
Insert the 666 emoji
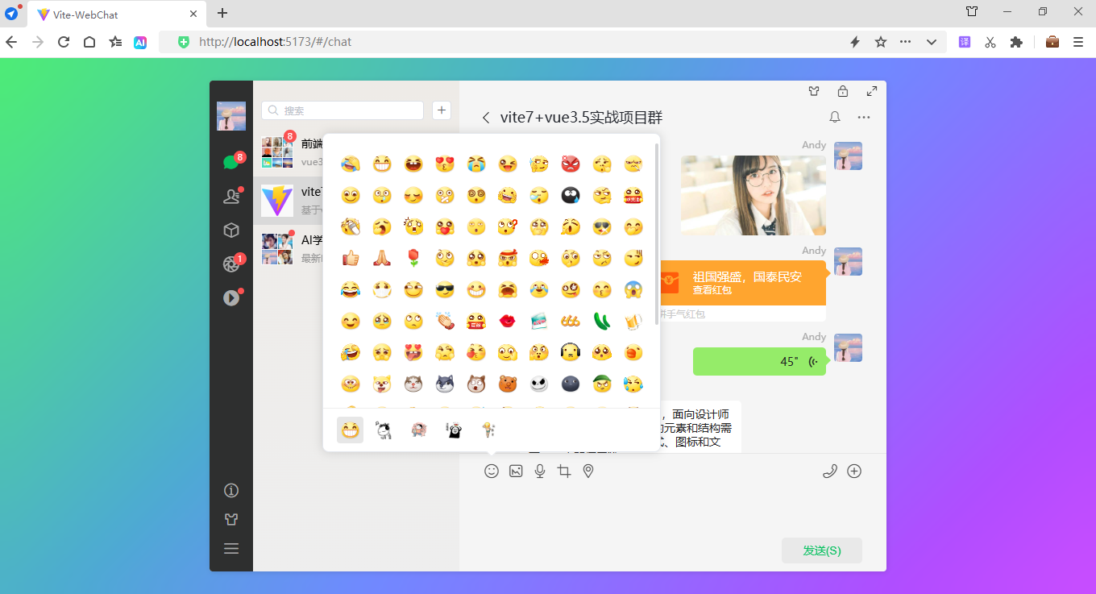tap(570, 321)
